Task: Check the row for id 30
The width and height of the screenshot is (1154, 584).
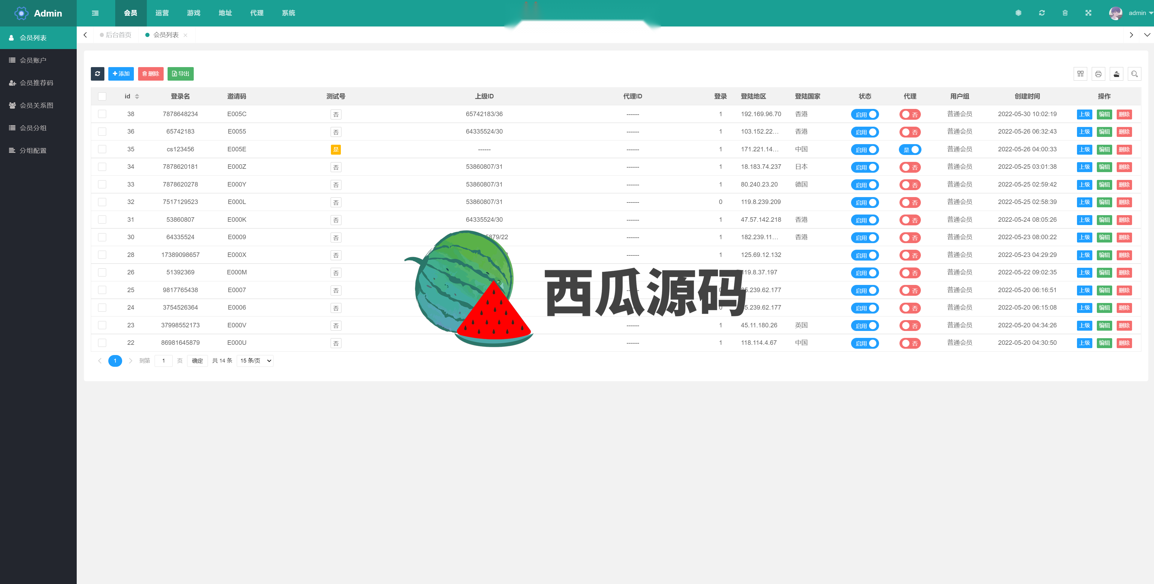Action: (x=102, y=237)
